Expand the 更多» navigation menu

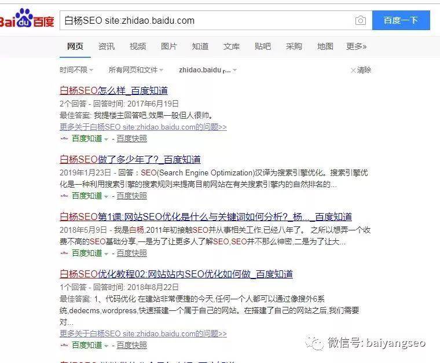coord(357,46)
